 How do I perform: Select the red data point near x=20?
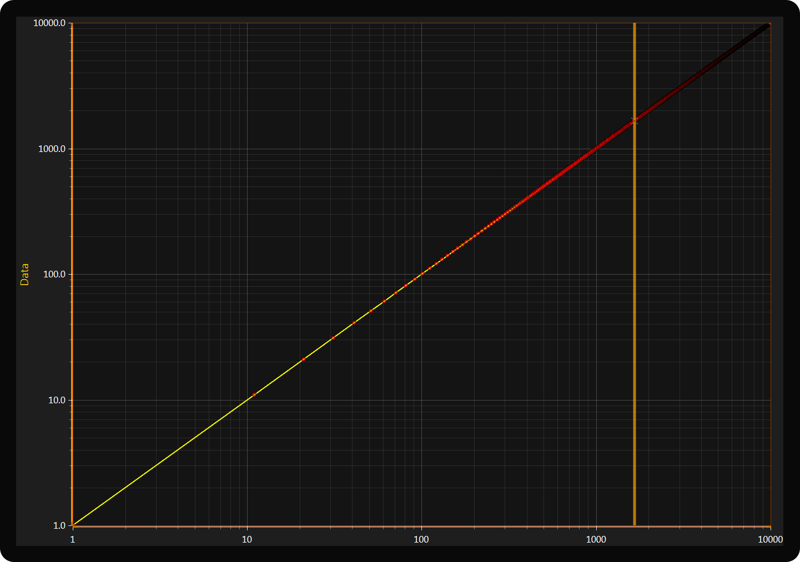point(303,360)
